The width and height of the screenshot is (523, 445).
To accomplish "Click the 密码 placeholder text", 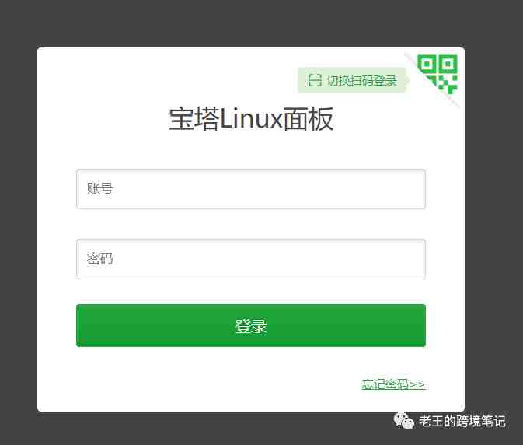I will (x=99, y=259).
